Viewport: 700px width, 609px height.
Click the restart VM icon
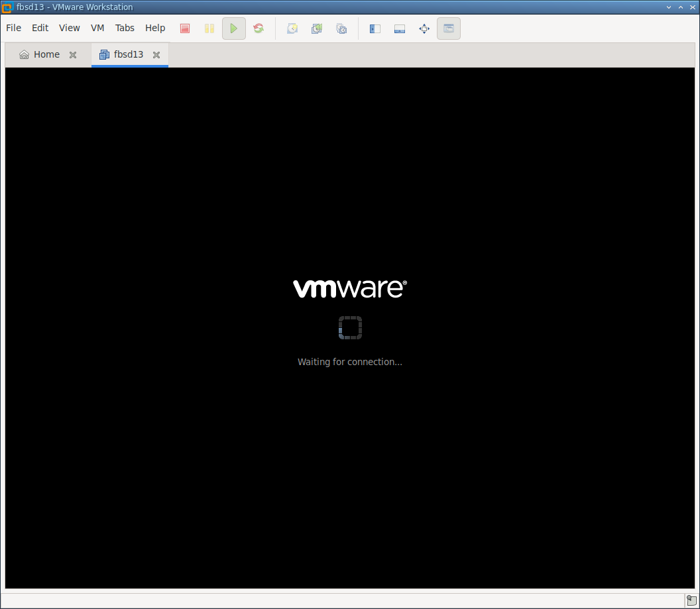click(259, 28)
